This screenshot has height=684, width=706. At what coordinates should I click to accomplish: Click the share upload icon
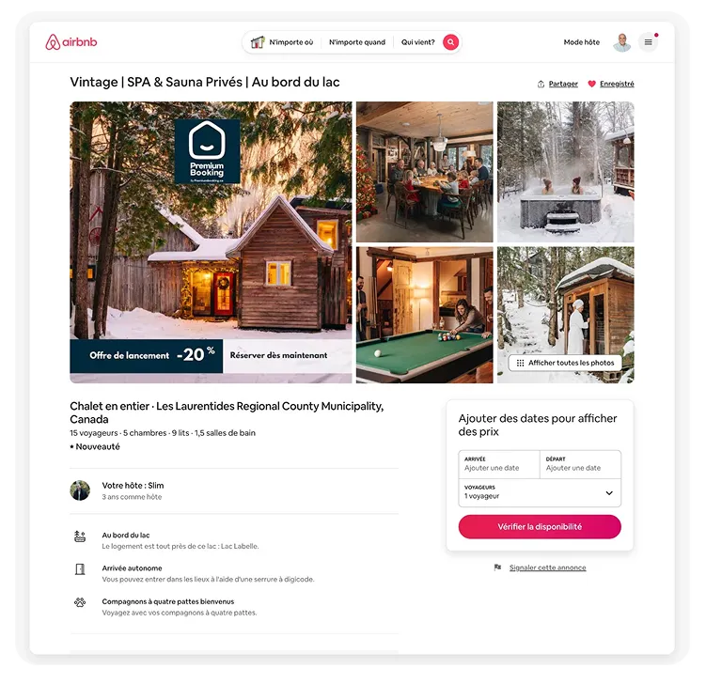pyautogui.click(x=541, y=85)
